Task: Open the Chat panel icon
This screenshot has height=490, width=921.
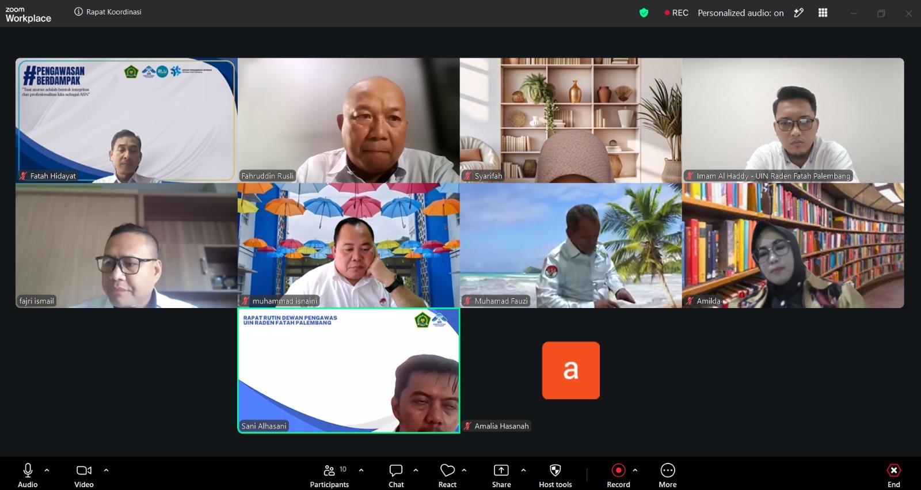Action: pyautogui.click(x=396, y=470)
